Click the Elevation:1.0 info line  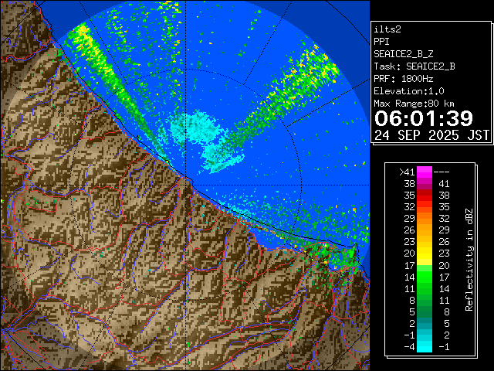tap(411, 91)
